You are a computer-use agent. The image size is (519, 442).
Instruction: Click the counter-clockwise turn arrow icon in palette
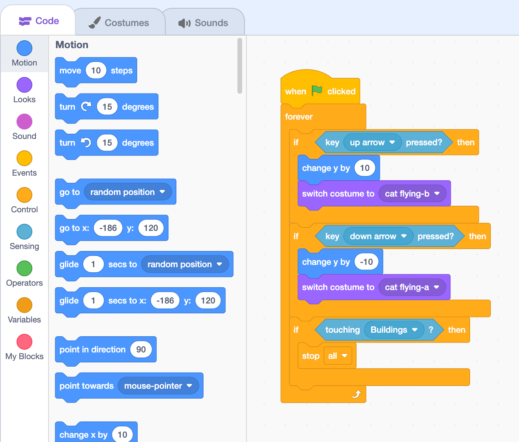click(86, 142)
